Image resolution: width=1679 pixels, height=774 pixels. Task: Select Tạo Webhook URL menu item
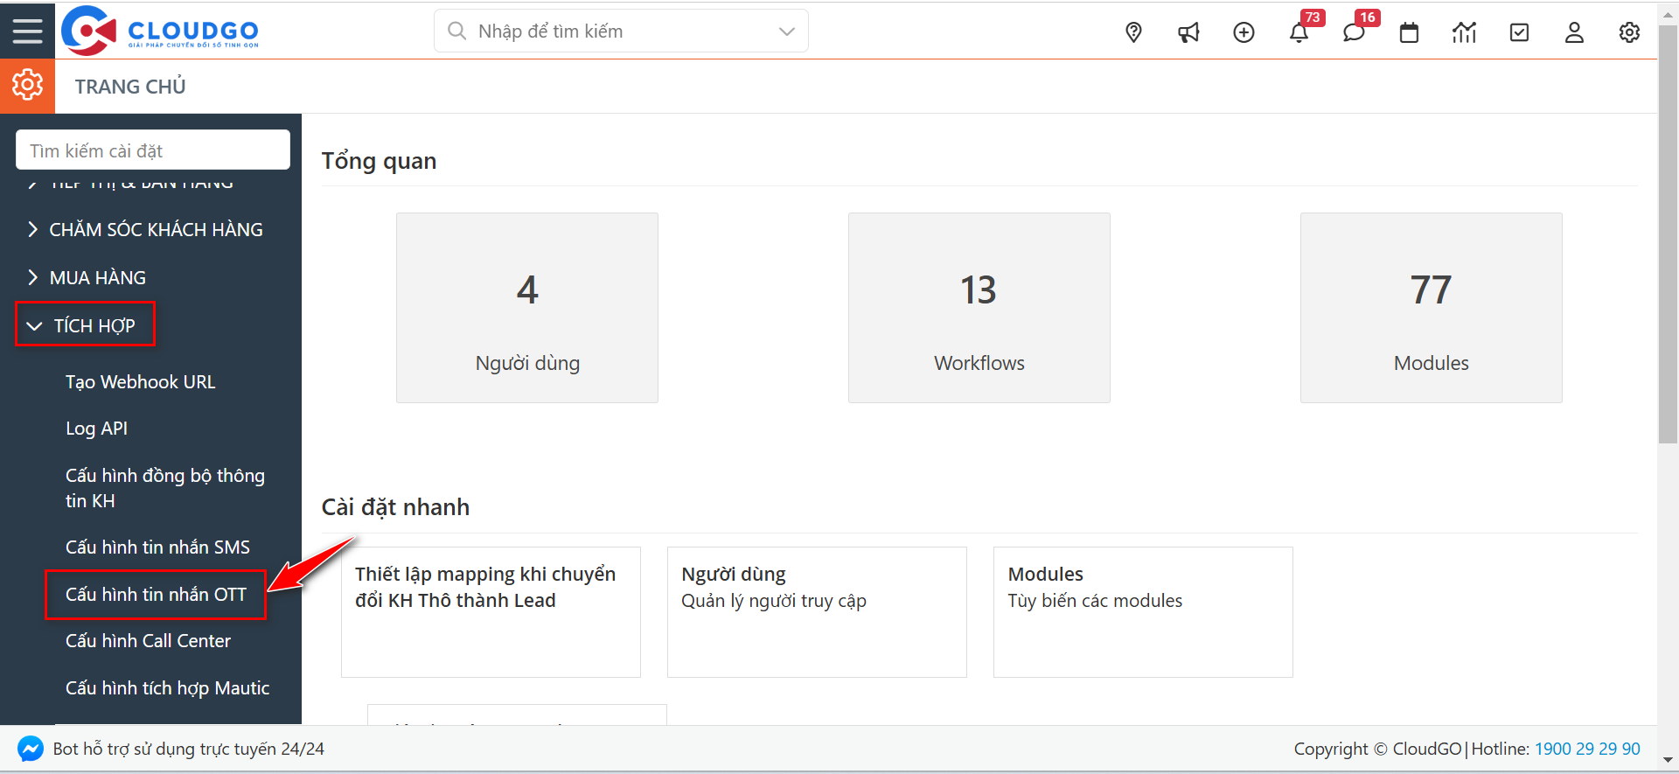click(x=140, y=382)
